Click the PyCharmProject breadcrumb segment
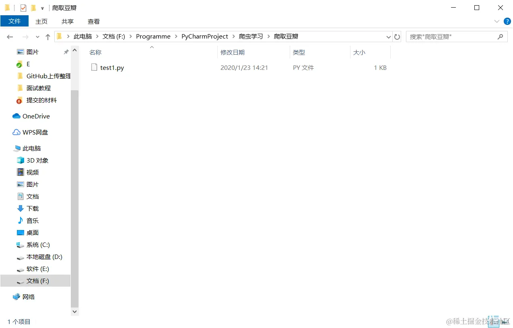Screen dimensions: 513x328 pyautogui.click(x=204, y=36)
